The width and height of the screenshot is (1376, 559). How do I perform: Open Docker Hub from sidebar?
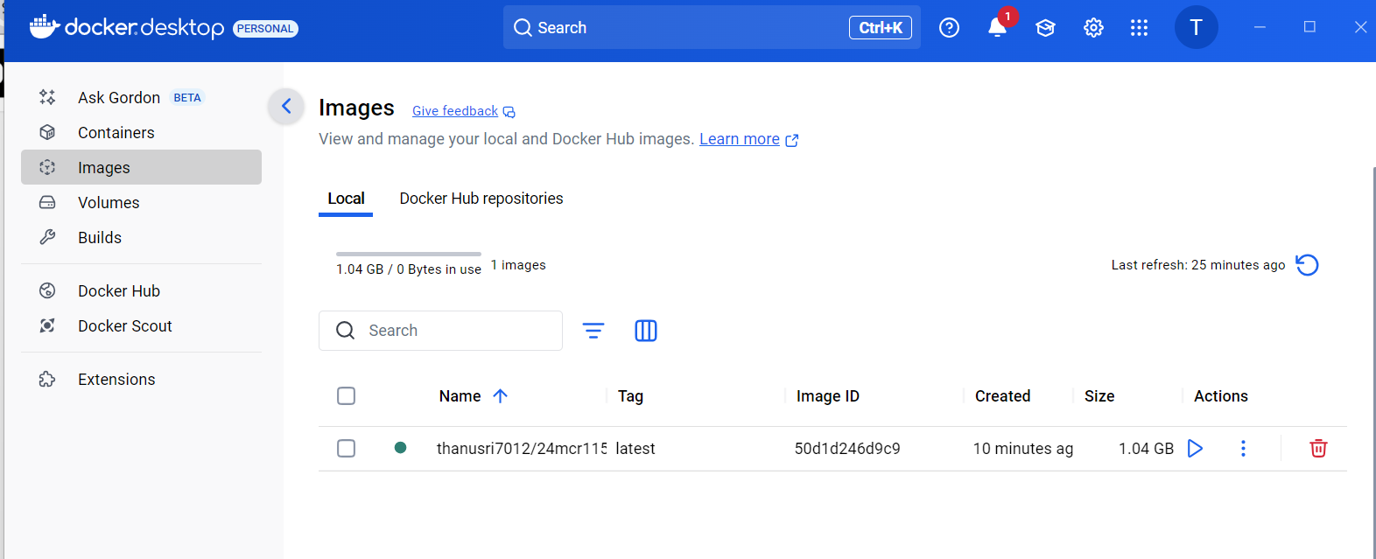(x=141, y=290)
